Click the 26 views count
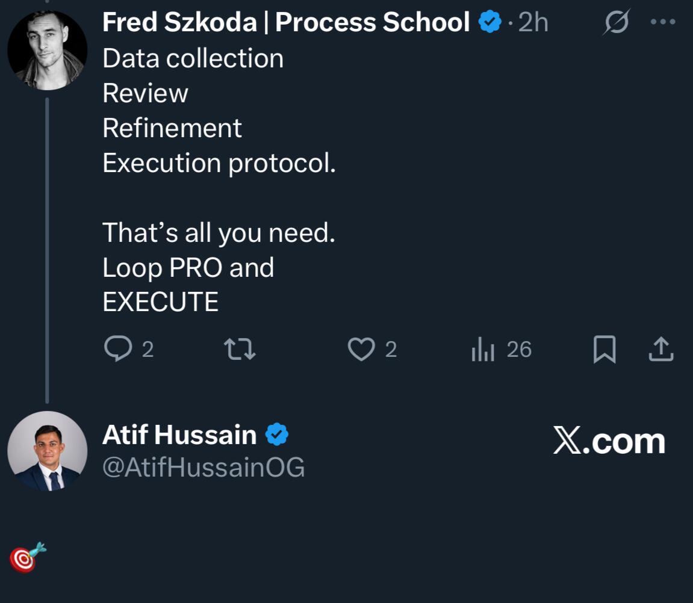The height and width of the screenshot is (603, 693). [x=519, y=350]
